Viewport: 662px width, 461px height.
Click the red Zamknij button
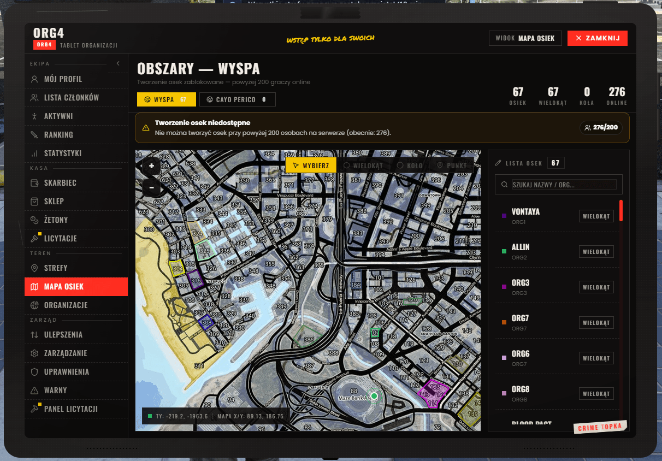tap(598, 38)
